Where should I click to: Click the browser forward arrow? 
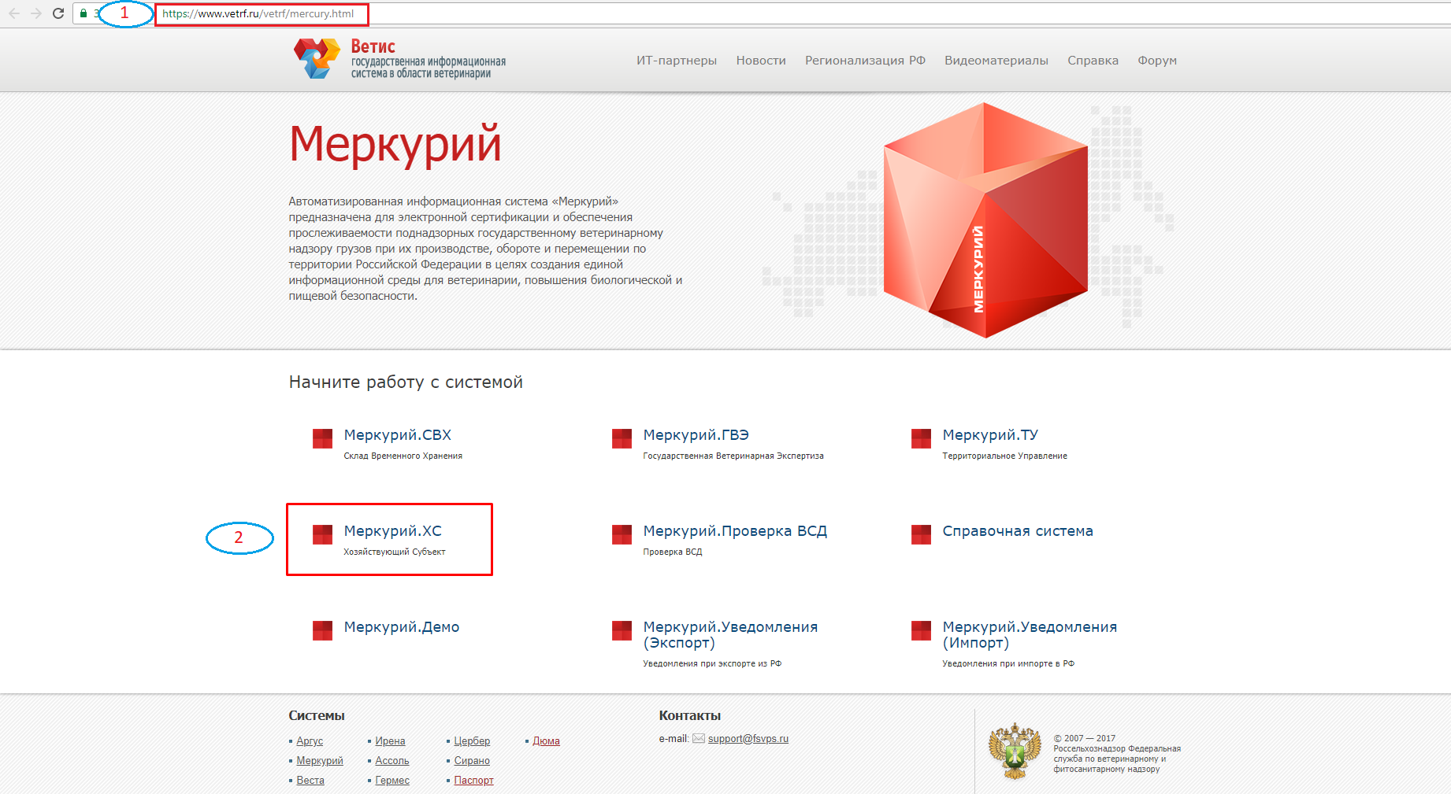35,13
